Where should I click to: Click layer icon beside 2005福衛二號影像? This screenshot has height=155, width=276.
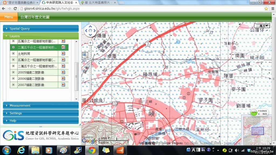(x=63, y=72)
